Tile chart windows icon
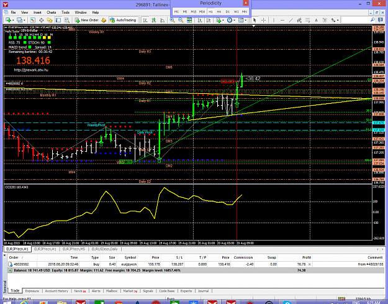388x304 pixels. (189, 20)
